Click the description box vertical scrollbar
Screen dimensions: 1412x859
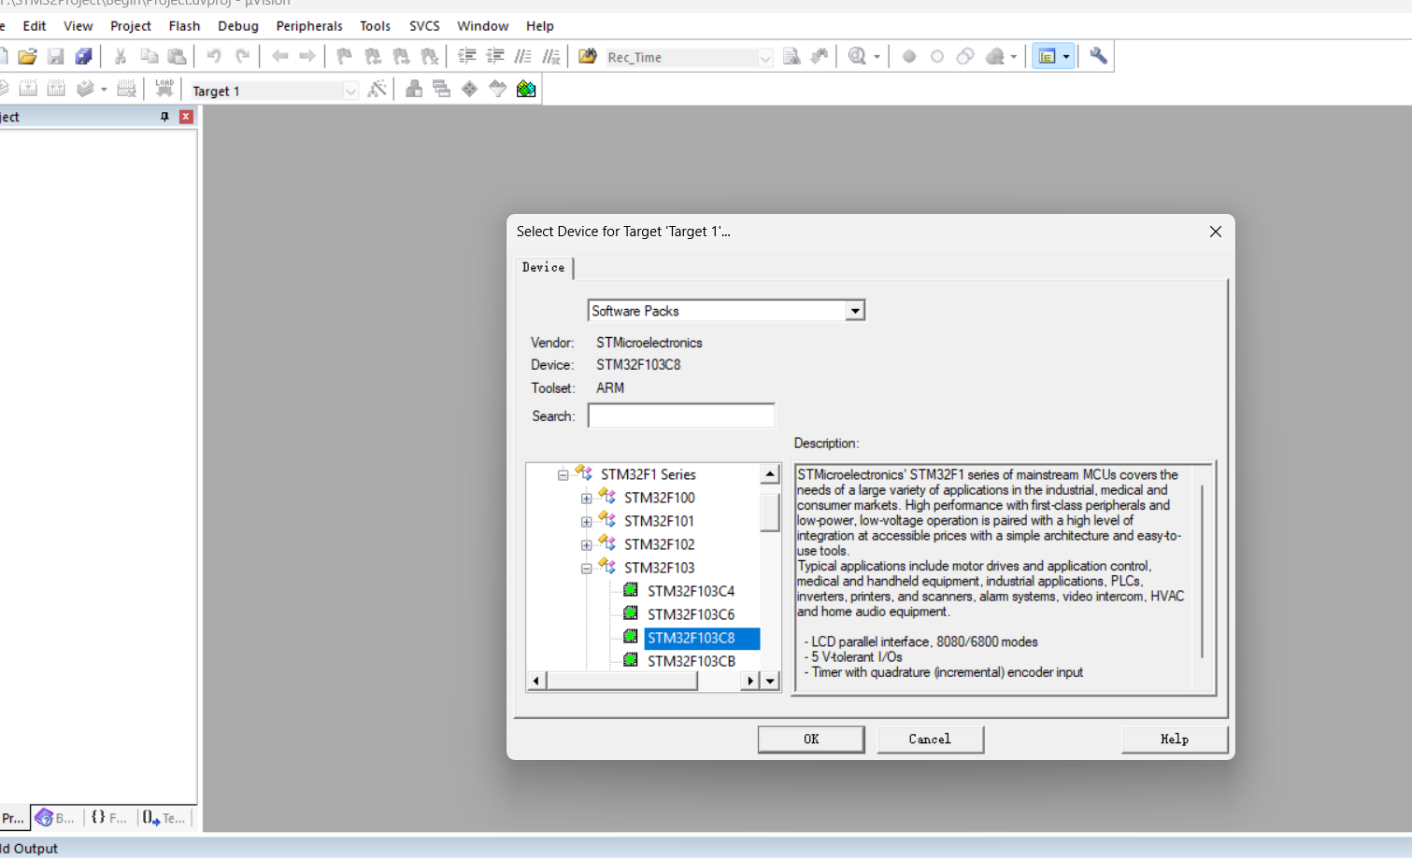tap(1203, 571)
